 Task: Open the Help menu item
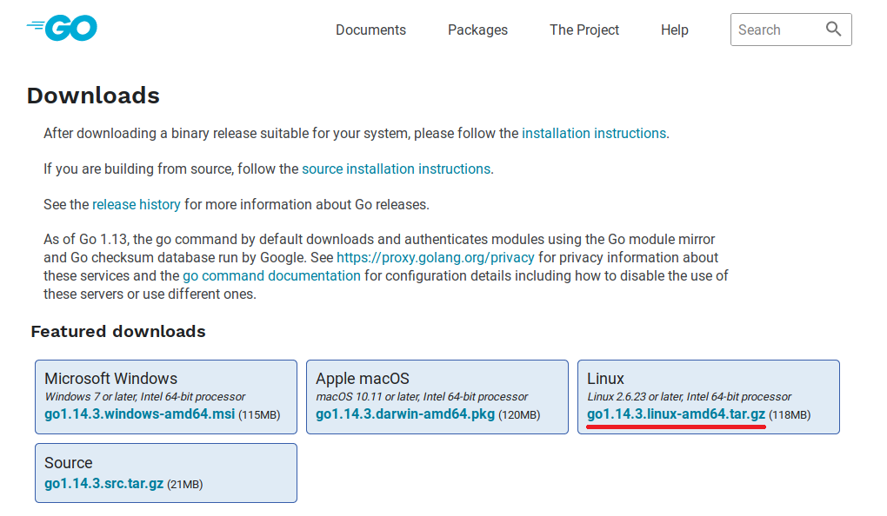(674, 30)
